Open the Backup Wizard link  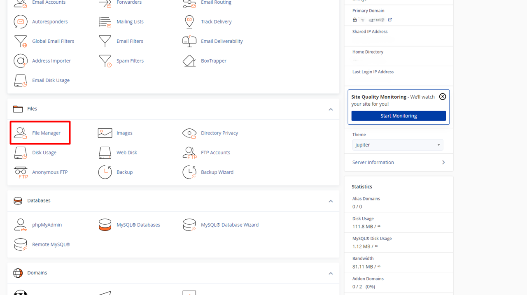(x=217, y=172)
